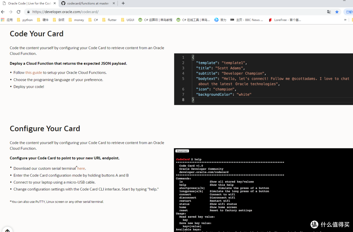Open the python bookmark folder
Image resolution: width=353 pixels, height=232 pixels.
point(25,20)
